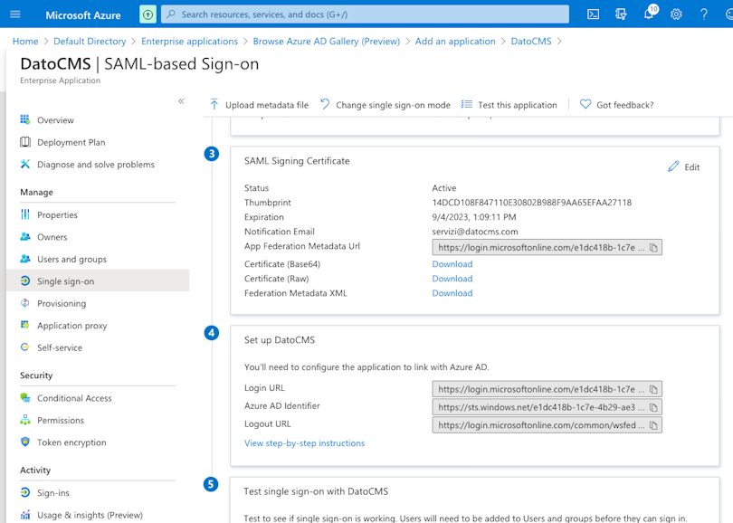The width and height of the screenshot is (733, 523).
Task: Download the Certificate (Raw)
Action: click(x=452, y=279)
